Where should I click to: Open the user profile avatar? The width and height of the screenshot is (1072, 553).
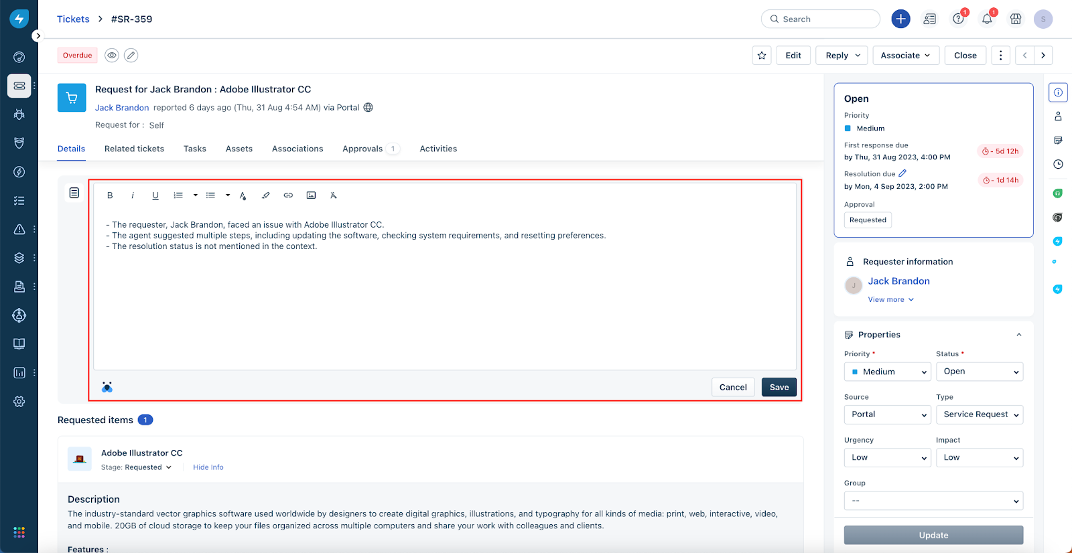pyautogui.click(x=1043, y=19)
